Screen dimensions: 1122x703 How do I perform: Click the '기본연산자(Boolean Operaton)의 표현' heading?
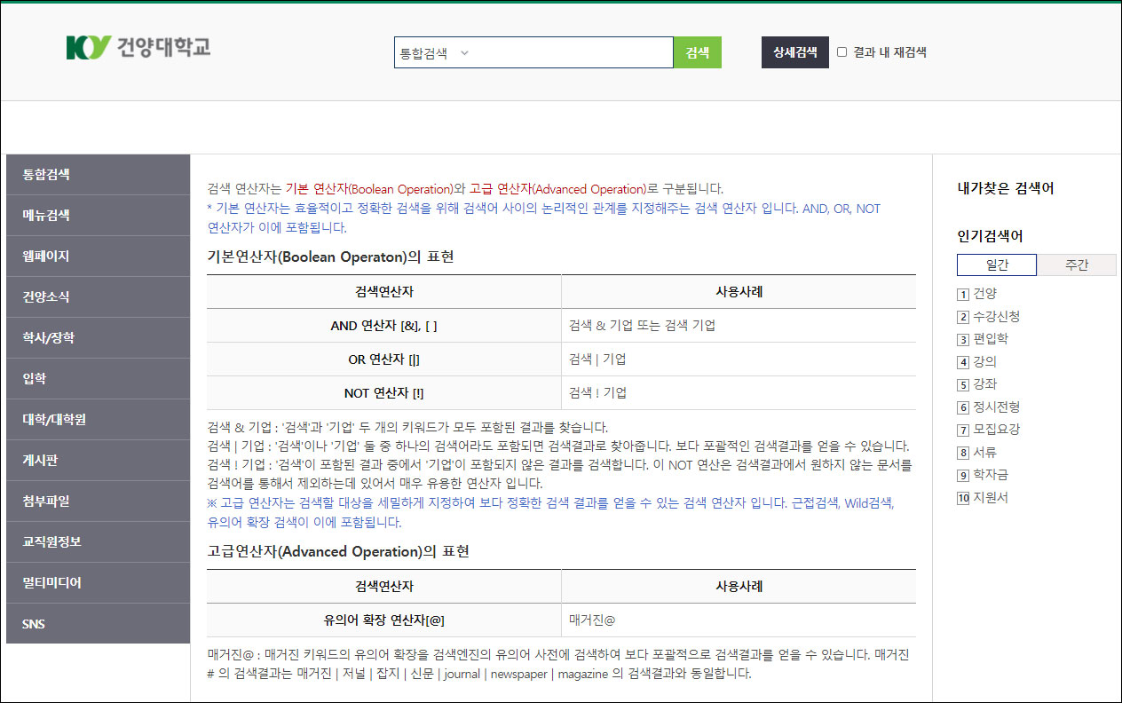pyautogui.click(x=330, y=257)
